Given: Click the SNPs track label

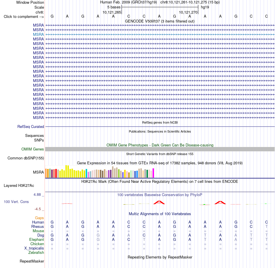Looking at the screenshot, I should 39,140.
